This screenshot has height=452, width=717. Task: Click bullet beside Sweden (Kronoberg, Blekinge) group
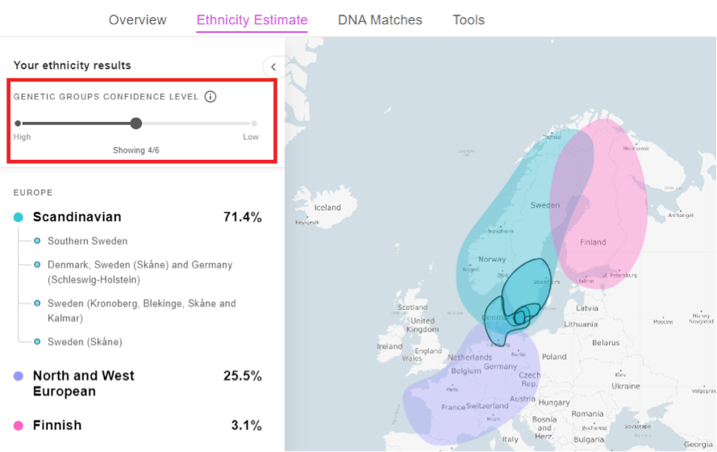tap(37, 303)
